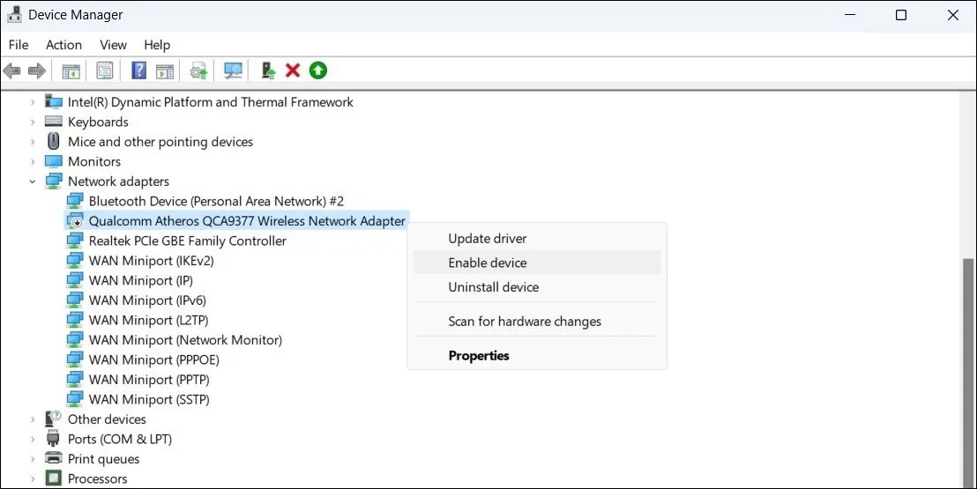Collapse the Network adapters category
The height and width of the screenshot is (489, 977).
[x=33, y=182]
